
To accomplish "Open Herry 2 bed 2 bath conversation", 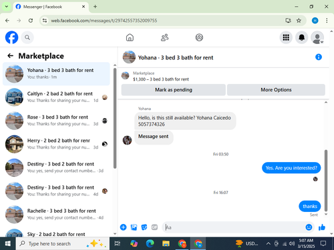I will tap(56, 144).
